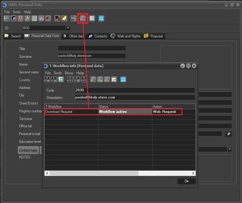
Task: Click the undo arrow icon in main toolbar
Action: tap(41, 19)
